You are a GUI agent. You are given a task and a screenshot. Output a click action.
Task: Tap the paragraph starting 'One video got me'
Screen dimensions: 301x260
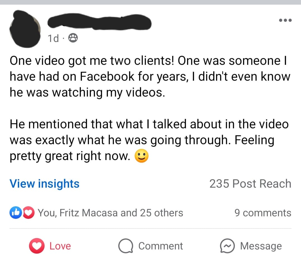pos(150,77)
